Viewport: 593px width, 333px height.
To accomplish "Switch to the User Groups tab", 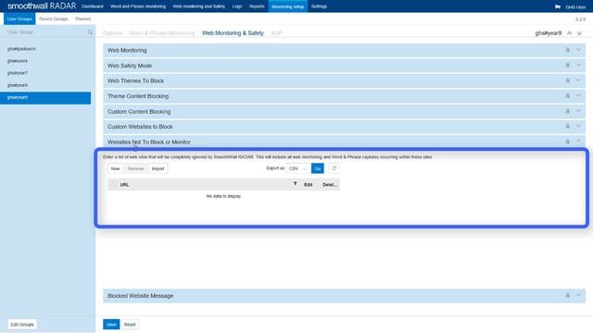I will (19, 18).
